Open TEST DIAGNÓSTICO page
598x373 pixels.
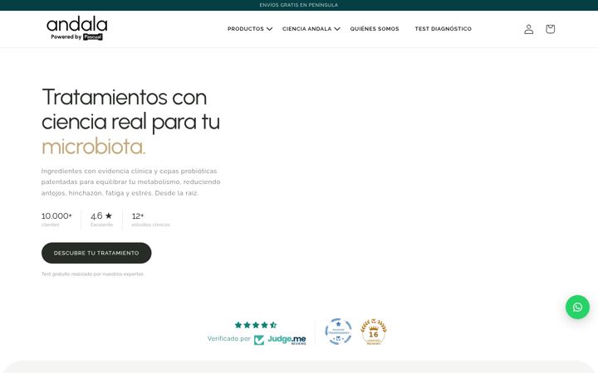click(444, 29)
